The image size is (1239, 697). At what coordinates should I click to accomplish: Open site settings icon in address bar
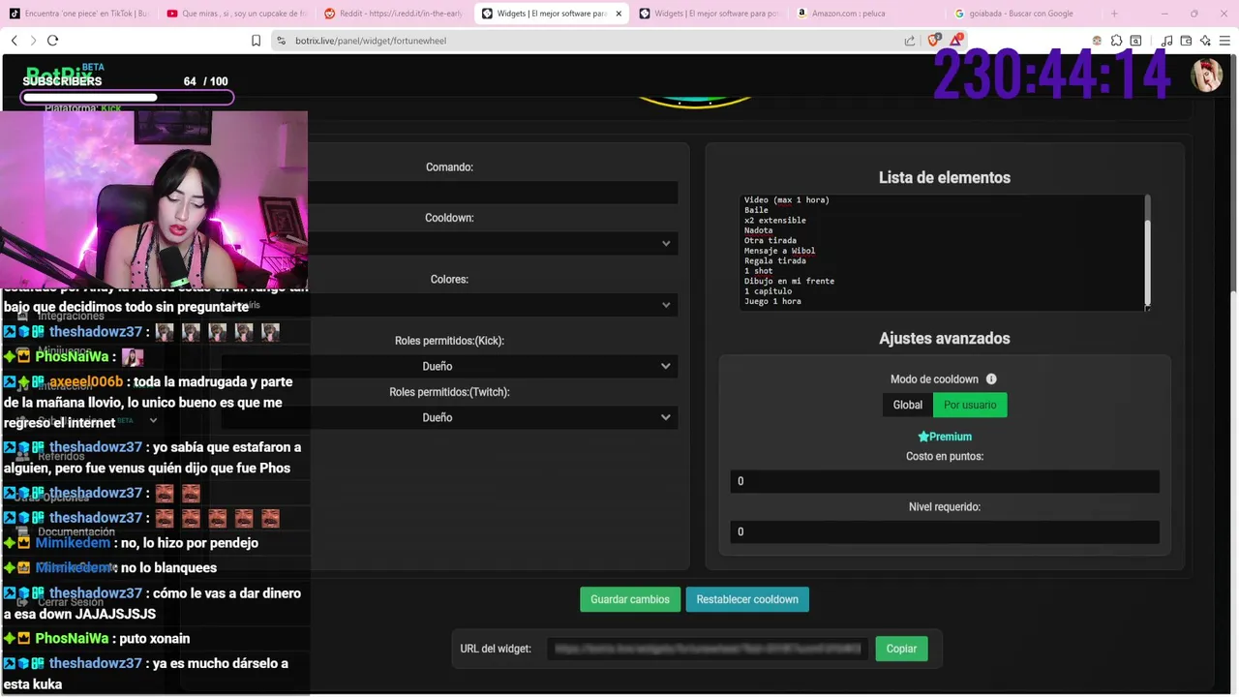pyautogui.click(x=281, y=41)
